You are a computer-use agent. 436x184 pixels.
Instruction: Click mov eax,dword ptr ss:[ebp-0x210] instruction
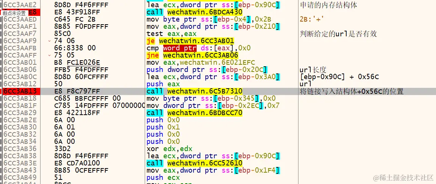(213, 27)
